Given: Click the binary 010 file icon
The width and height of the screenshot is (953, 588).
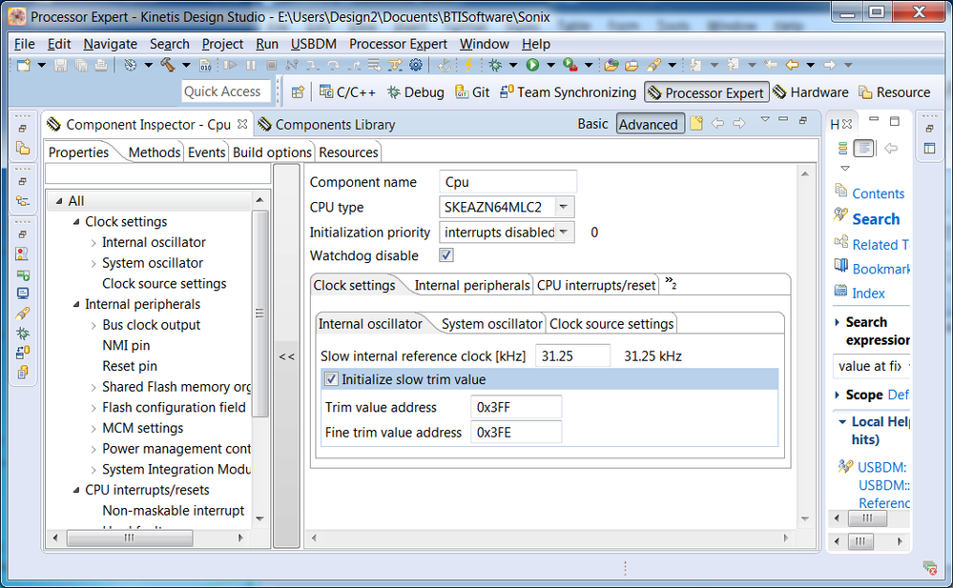Looking at the screenshot, I should pyautogui.click(x=205, y=65).
